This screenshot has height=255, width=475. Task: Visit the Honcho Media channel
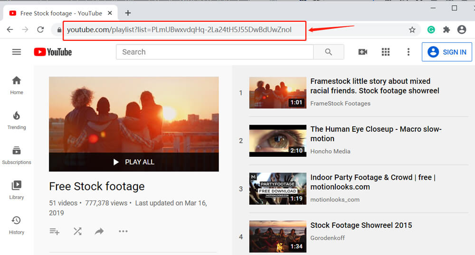[x=330, y=151]
